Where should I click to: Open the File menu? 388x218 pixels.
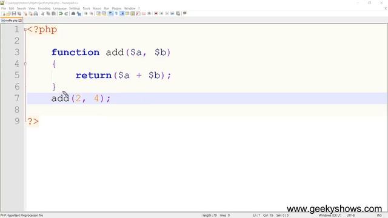[x=4, y=8]
